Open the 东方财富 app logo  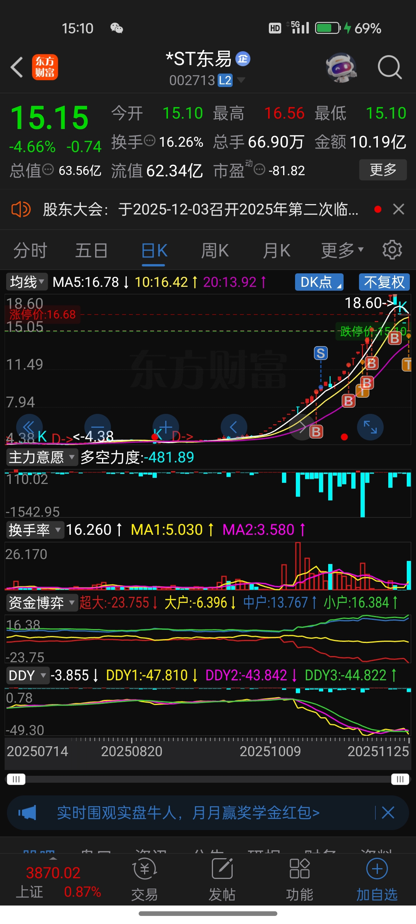[45, 67]
